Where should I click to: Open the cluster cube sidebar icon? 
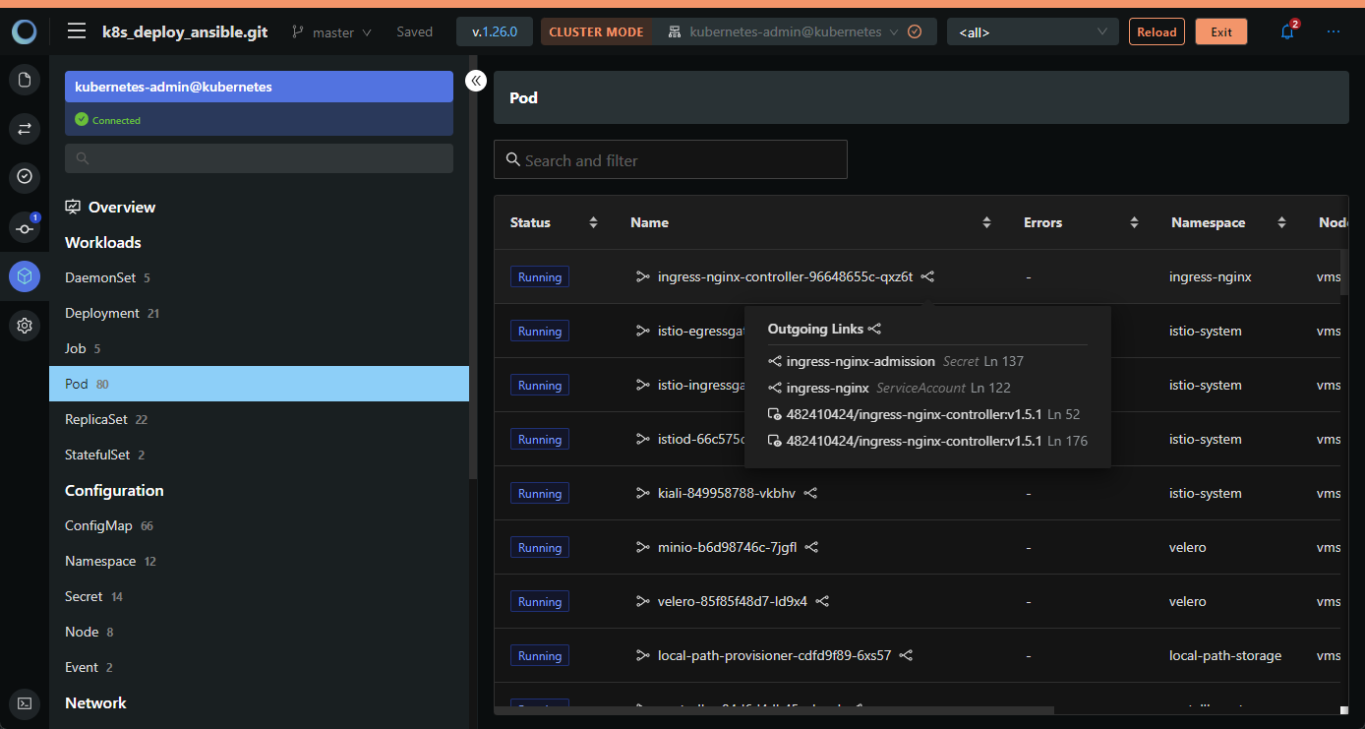coord(25,276)
